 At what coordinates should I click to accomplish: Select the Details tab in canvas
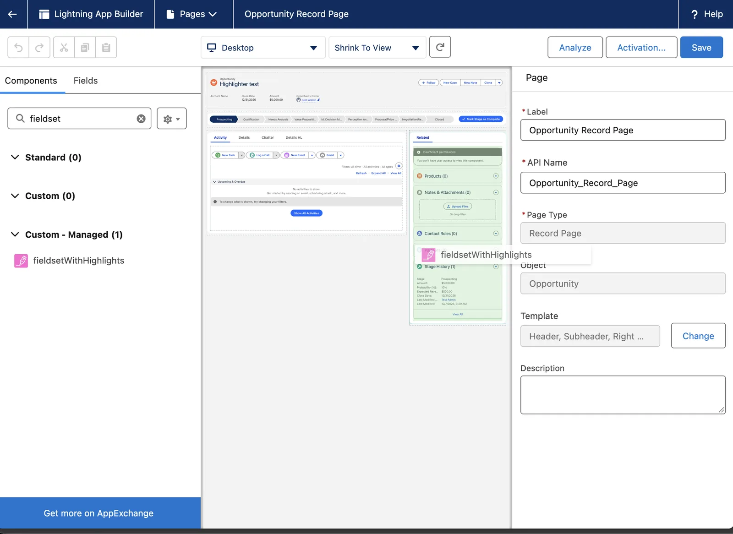click(x=244, y=137)
